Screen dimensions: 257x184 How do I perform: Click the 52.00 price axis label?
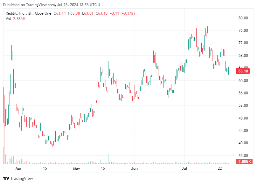243,106
